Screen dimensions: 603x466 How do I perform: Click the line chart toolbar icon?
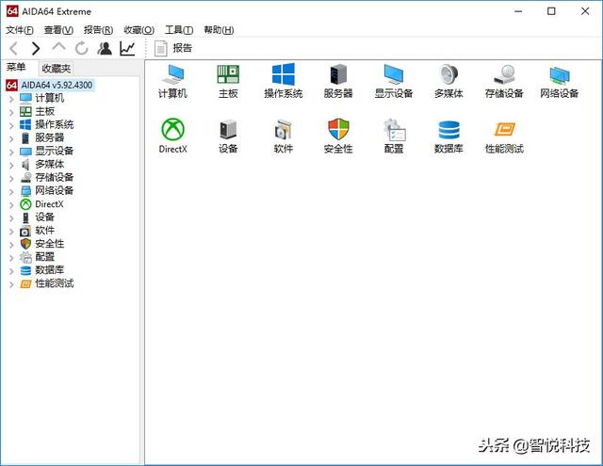(127, 48)
